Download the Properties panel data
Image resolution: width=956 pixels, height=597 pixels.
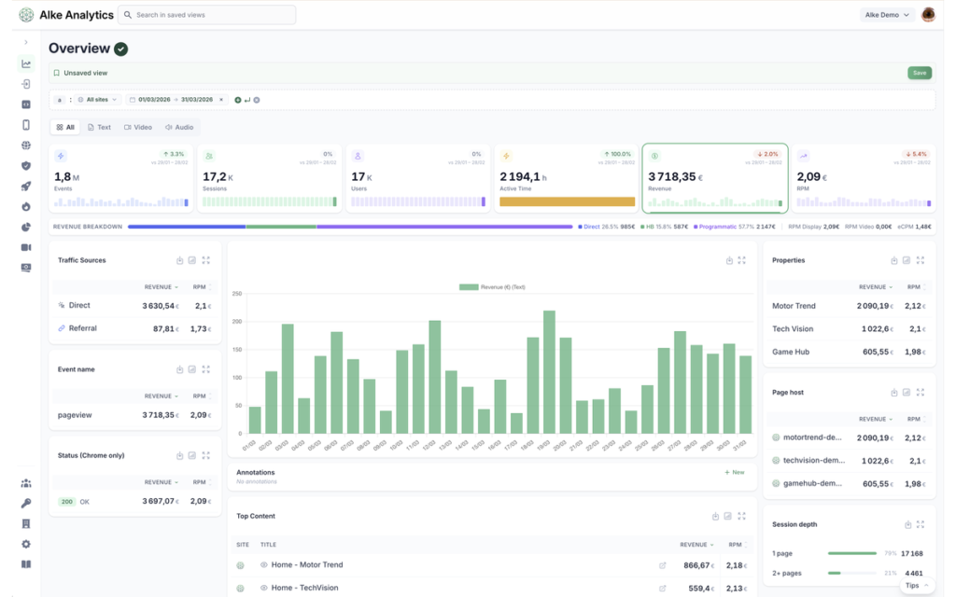click(893, 260)
